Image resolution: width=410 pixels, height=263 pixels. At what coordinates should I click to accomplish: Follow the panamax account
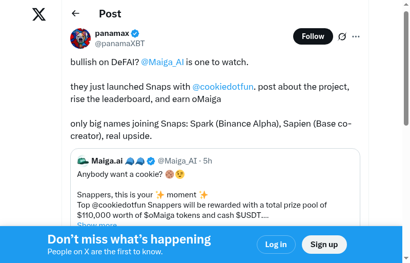tap(313, 36)
